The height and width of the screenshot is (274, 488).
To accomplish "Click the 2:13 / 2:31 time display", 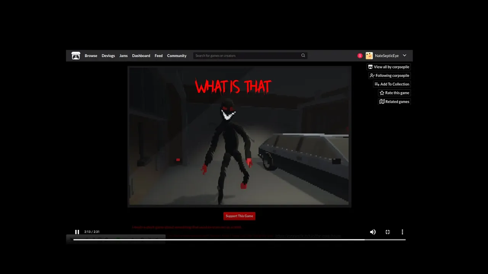I will coord(92,232).
